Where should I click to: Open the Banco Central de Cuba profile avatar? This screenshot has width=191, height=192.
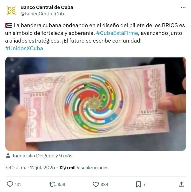[12, 11]
